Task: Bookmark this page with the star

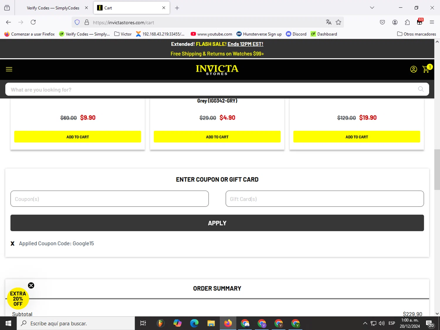Action: [x=339, y=22]
